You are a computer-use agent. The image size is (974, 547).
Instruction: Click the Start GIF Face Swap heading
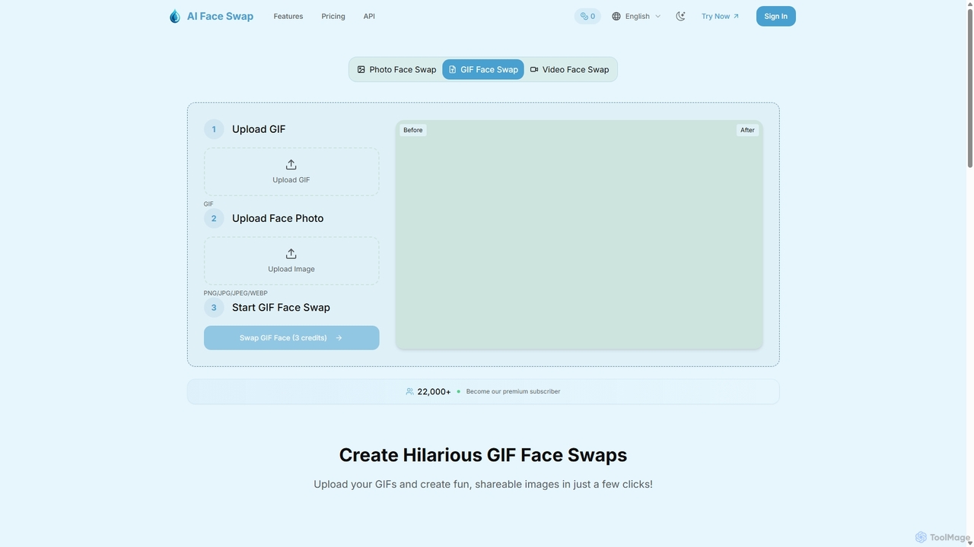tap(281, 308)
